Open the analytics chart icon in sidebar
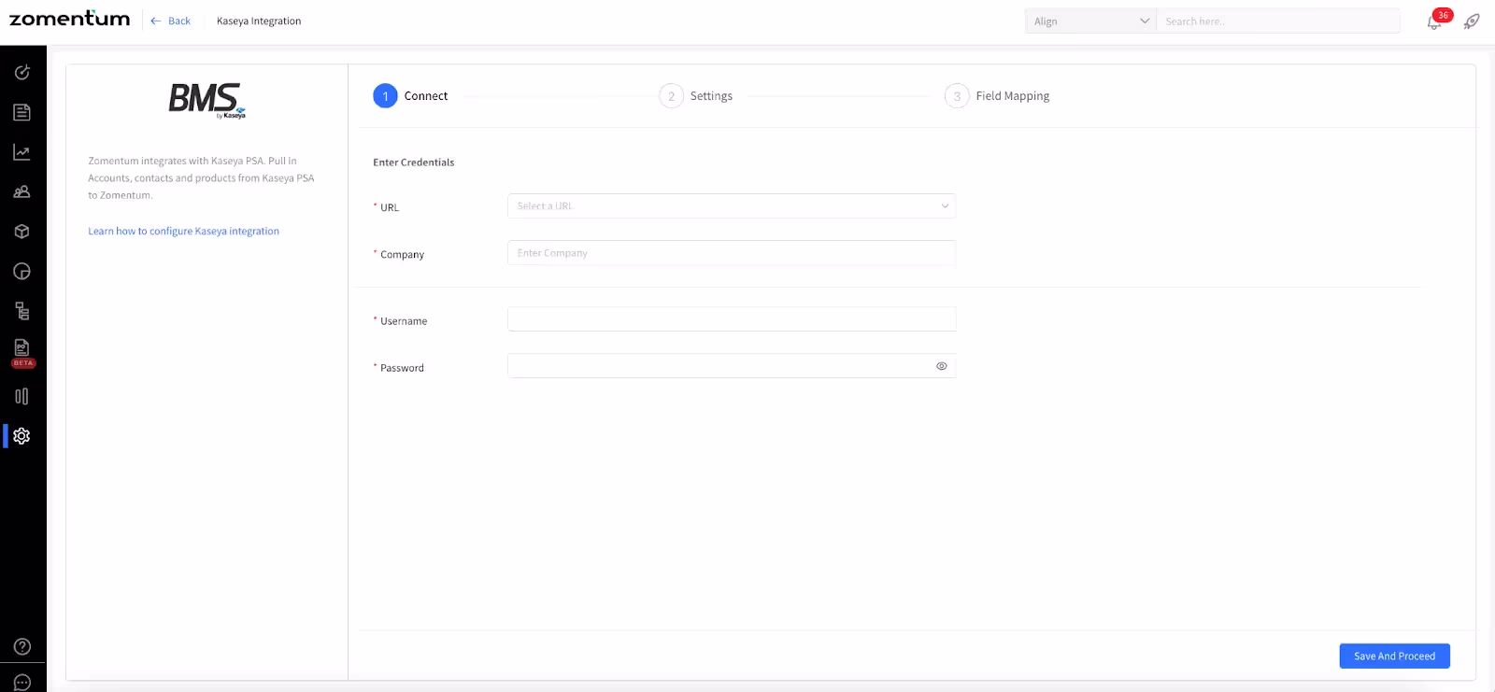This screenshot has height=692, width=1495. 22,152
